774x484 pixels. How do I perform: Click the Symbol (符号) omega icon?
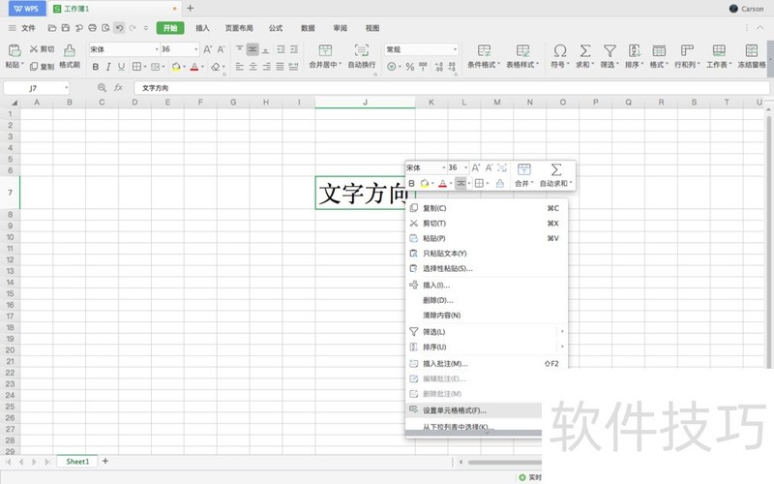tap(559, 49)
